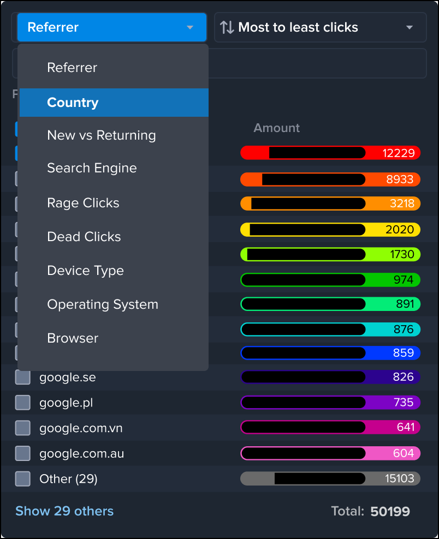Open the Referrer filter dropdown
Screen dimensions: 439x539
(112, 27)
